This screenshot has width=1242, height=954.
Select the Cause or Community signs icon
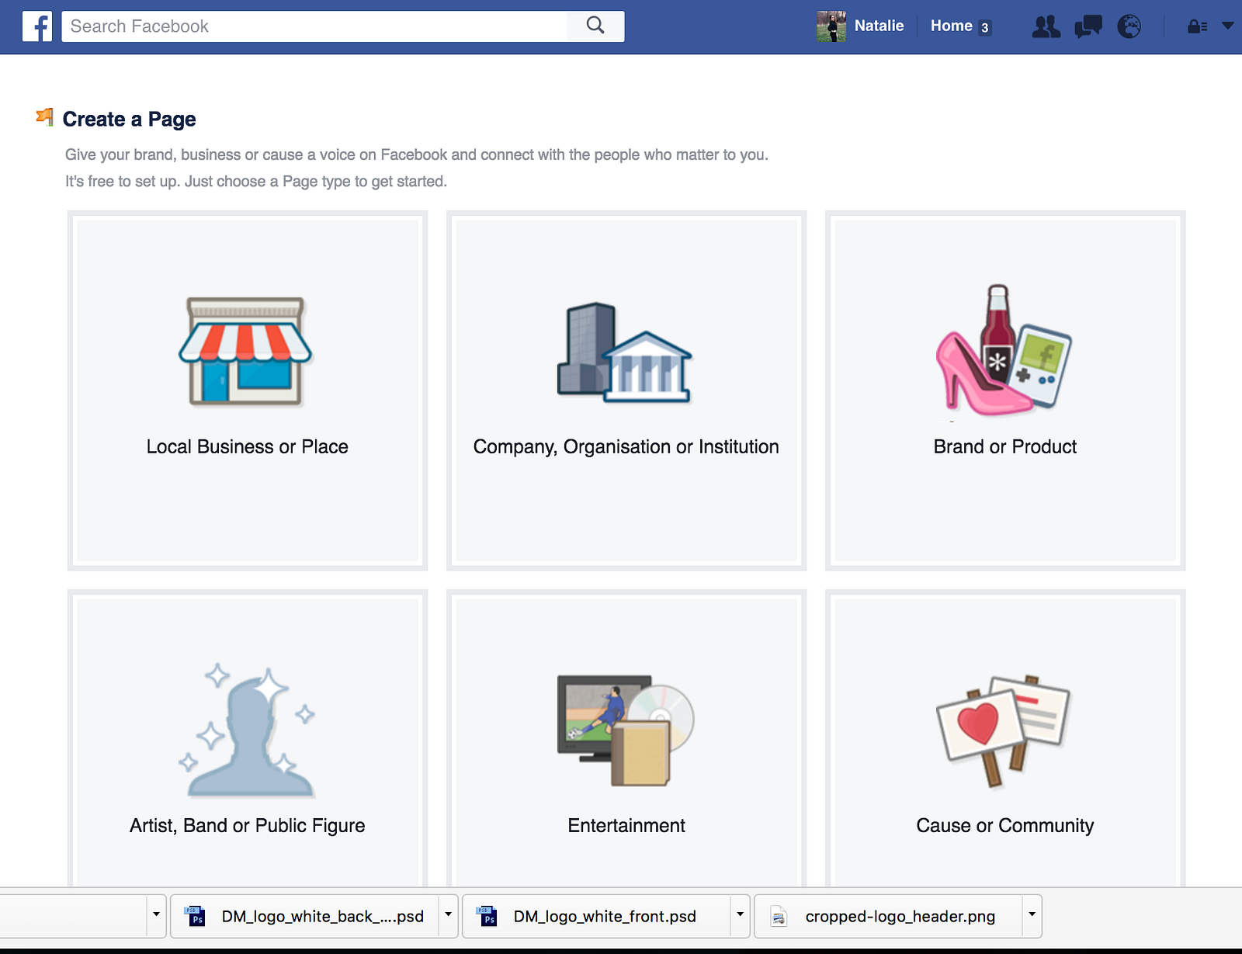tap(1004, 731)
